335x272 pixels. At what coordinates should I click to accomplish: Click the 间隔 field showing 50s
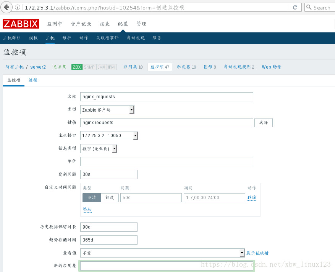tap(151, 198)
